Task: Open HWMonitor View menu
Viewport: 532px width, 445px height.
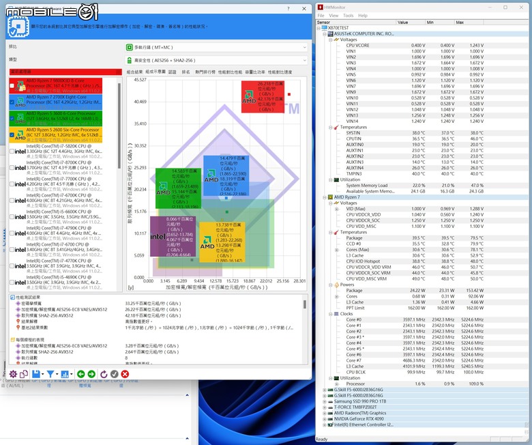Action: pyautogui.click(x=334, y=16)
